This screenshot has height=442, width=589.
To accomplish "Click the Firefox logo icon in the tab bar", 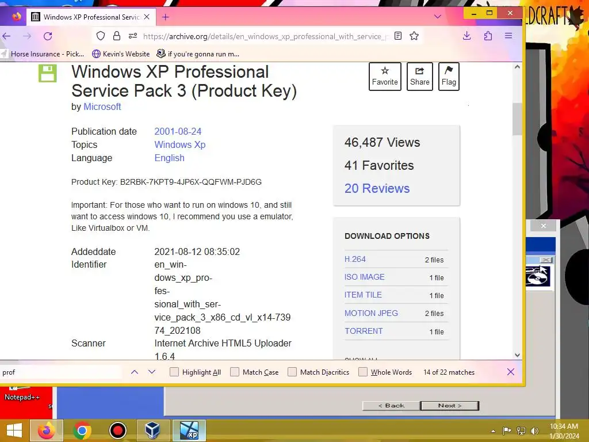I will [x=16, y=17].
